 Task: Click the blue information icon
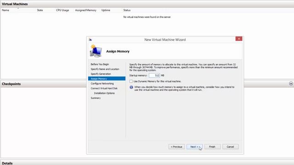pyautogui.click(x=131, y=87)
